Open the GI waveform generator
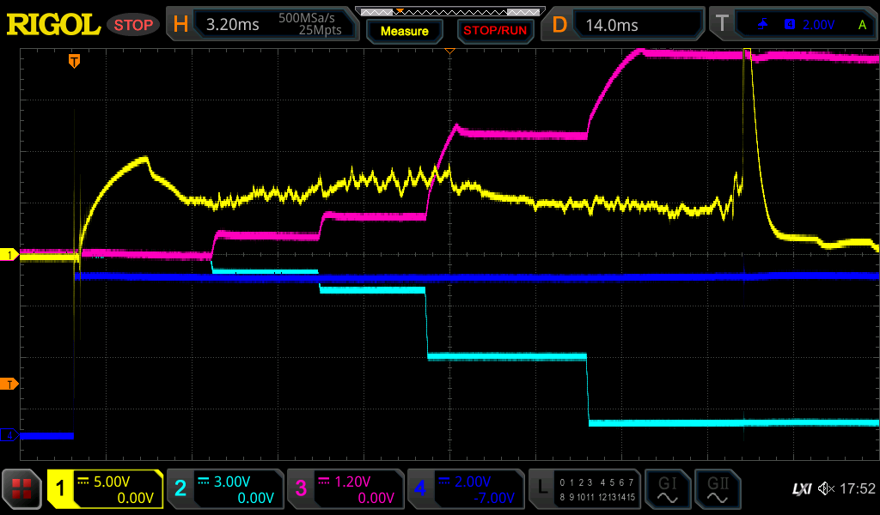Screen dimensions: 880x515 [667, 489]
